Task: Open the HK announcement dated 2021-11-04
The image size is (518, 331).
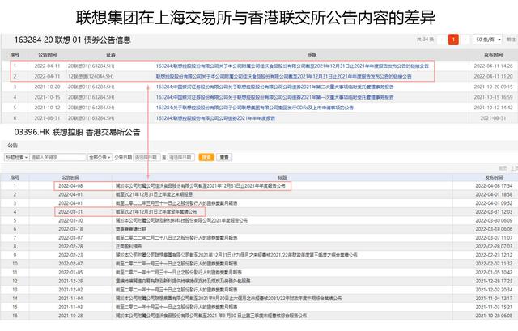Action: pos(228,299)
